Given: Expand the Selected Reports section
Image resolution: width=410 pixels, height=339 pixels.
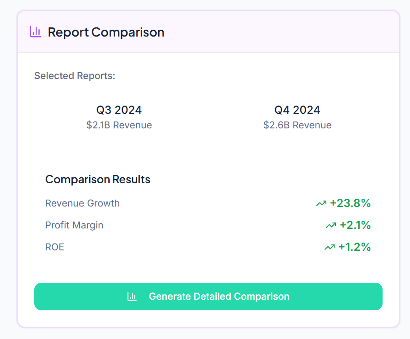Looking at the screenshot, I should coord(74,75).
